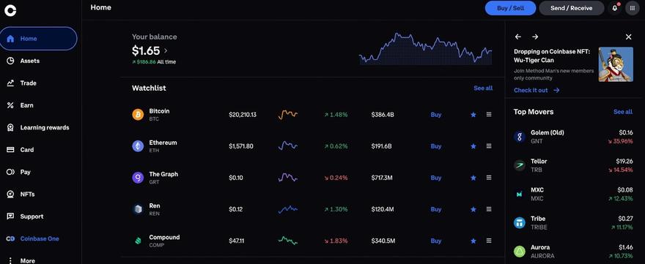Image resolution: width=645 pixels, height=264 pixels.
Task: Open the apps grid menu icon
Action: (x=633, y=8)
